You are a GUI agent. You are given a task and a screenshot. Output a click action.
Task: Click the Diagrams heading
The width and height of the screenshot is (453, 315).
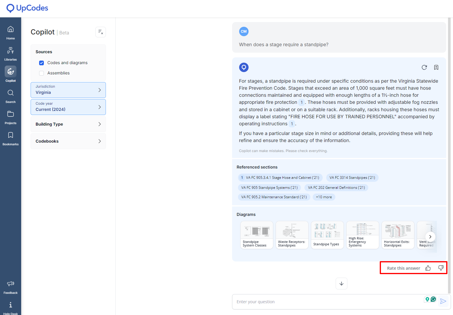(246, 214)
